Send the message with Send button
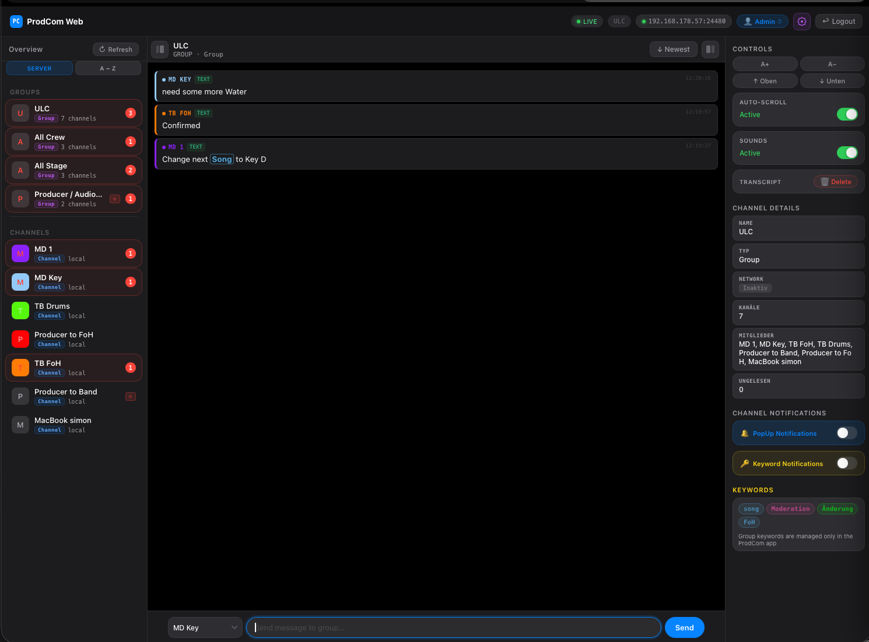 tap(684, 627)
